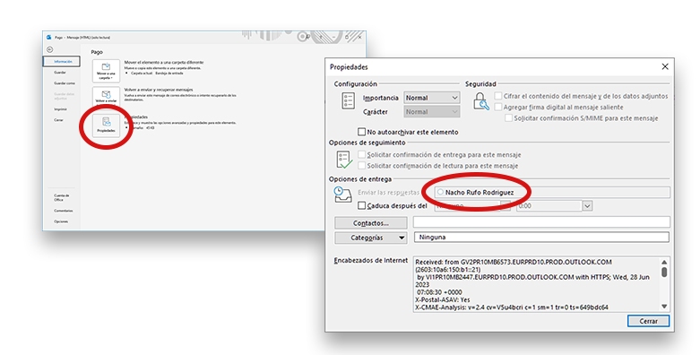Open the Categorías dropdown button
This screenshot has width=700, height=355.
point(370,238)
